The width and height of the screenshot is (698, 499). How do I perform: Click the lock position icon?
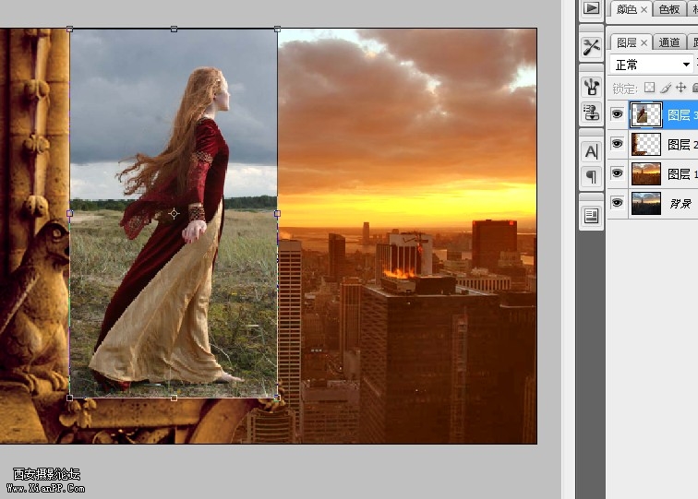[x=680, y=88]
